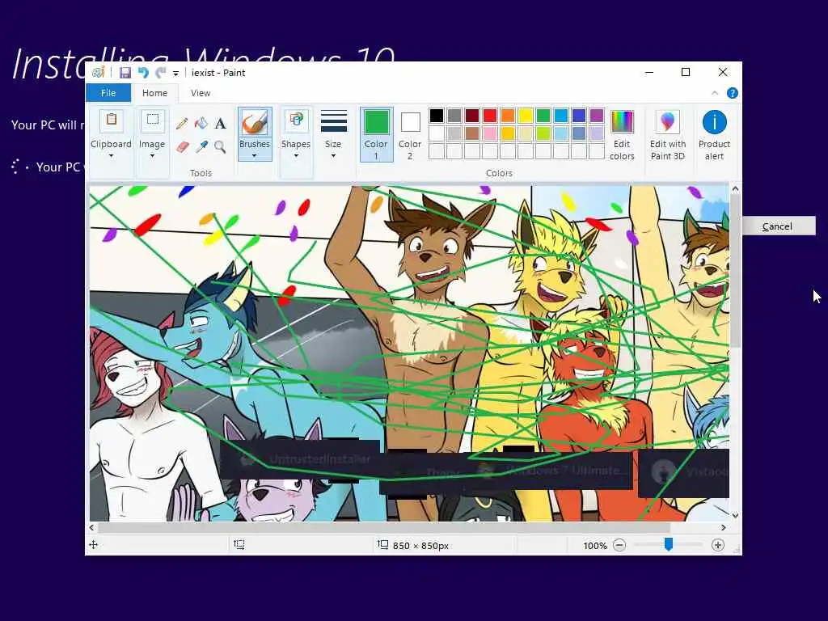The image size is (828, 621).
Task: Pick the green color swatch
Action: [x=543, y=115]
